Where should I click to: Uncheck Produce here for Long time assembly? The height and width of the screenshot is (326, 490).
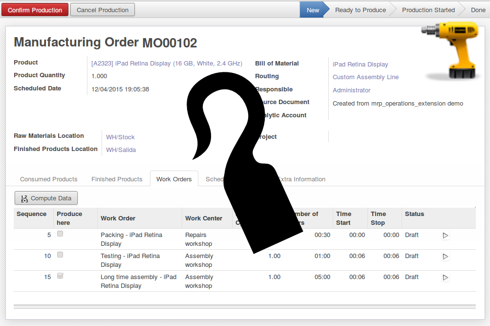pos(60,276)
